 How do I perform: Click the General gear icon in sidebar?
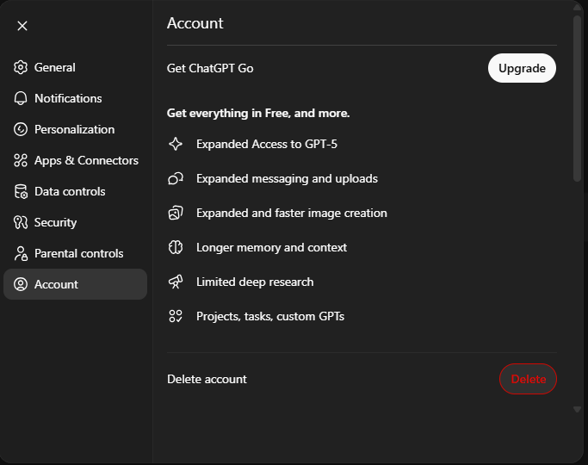21,67
